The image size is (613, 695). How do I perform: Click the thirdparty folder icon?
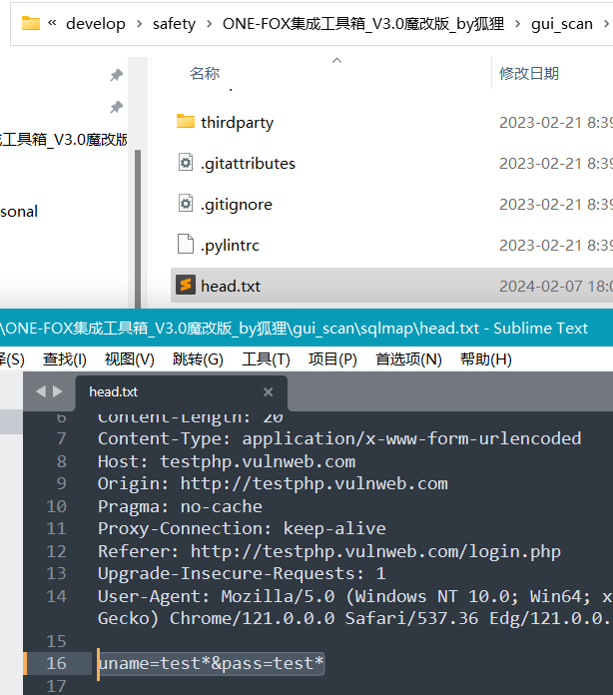pos(186,121)
